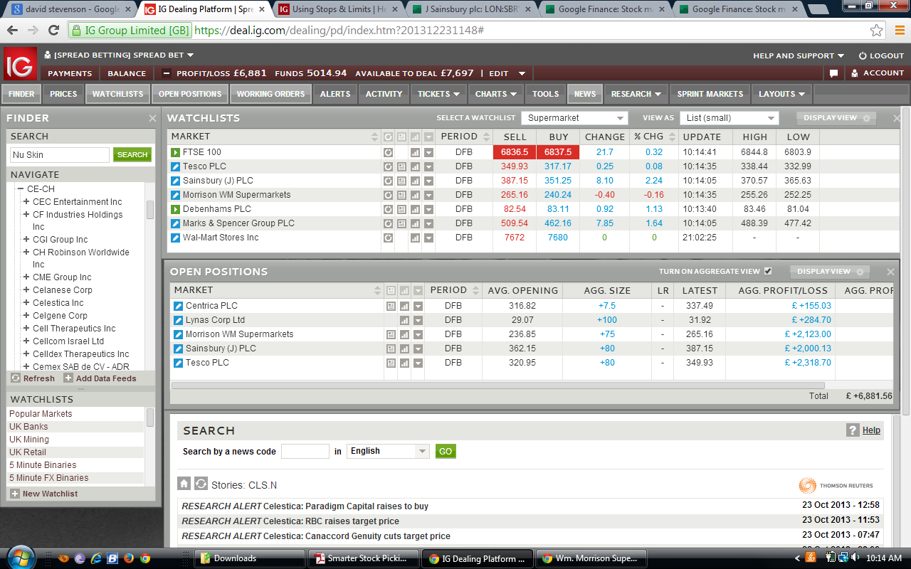This screenshot has width=911, height=569.
Task: Open the news language dropdown showing English
Action: coord(388,451)
